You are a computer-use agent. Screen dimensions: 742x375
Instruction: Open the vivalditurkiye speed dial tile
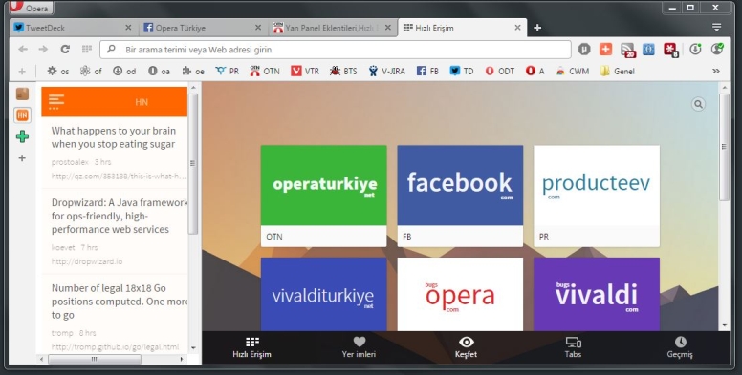coord(324,294)
